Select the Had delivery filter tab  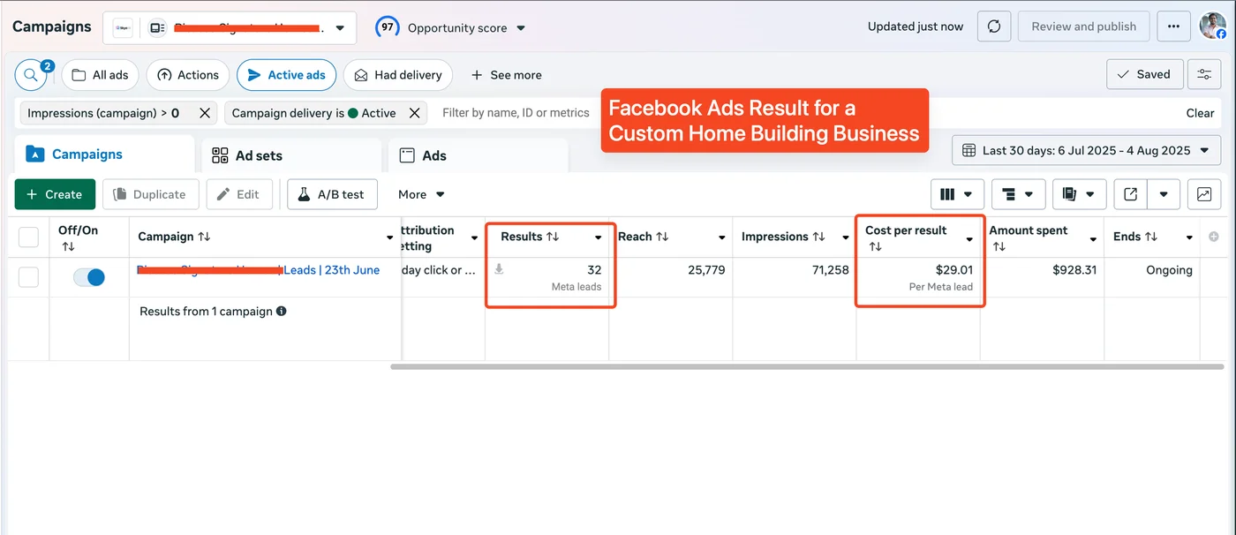pos(397,75)
